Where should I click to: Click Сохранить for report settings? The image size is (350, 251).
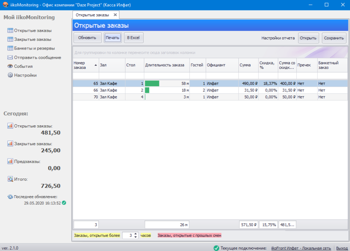click(334, 38)
